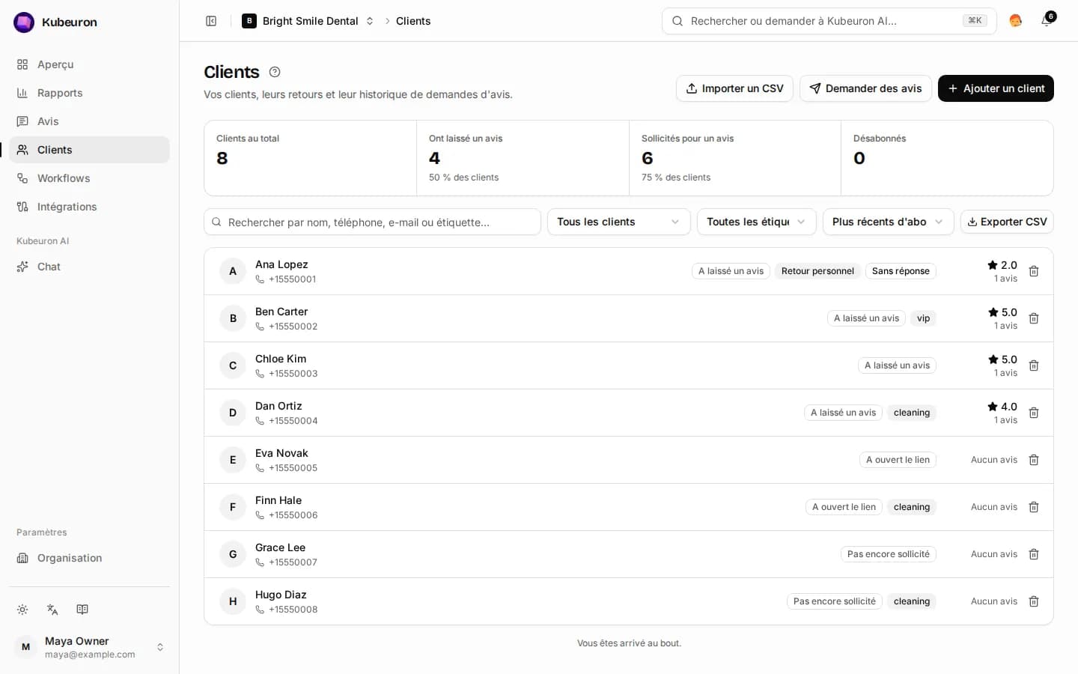
Task: Click the Hugo Diaz client name
Action: [281, 595]
